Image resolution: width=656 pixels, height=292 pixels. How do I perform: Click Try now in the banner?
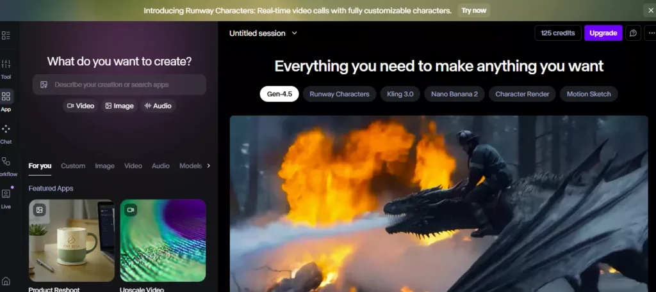tap(473, 10)
